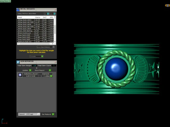Click metal list horizontal scroll-left arrow
The width and height of the screenshot is (170, 127).
coord(18,44)
